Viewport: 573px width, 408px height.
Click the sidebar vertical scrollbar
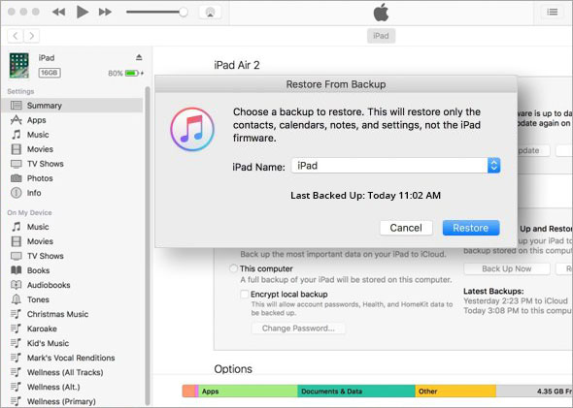[148, 246]
